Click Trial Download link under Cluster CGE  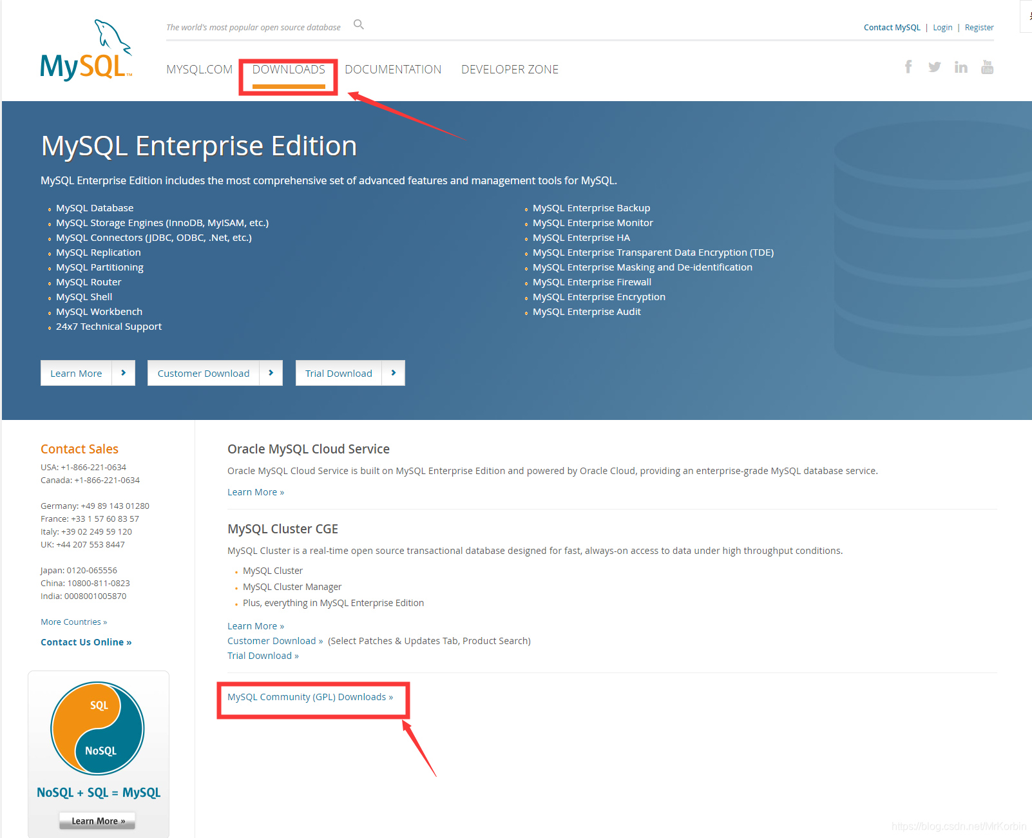click(263, 656)
